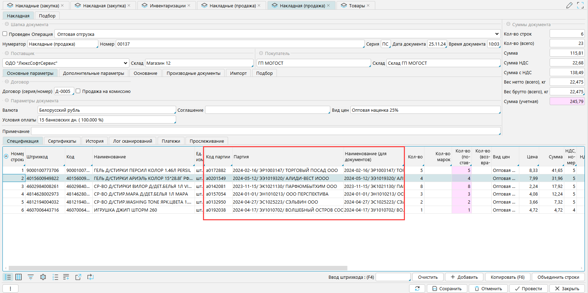Open table settings gear icon
Viewport: 588px width, 293px height.
43,277
